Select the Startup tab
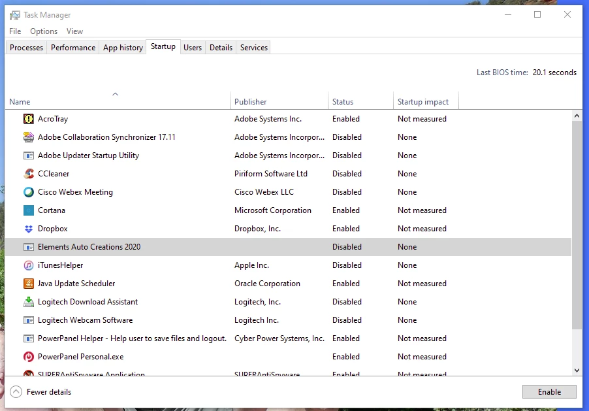The image size is (589, 411). pos(163,46)
